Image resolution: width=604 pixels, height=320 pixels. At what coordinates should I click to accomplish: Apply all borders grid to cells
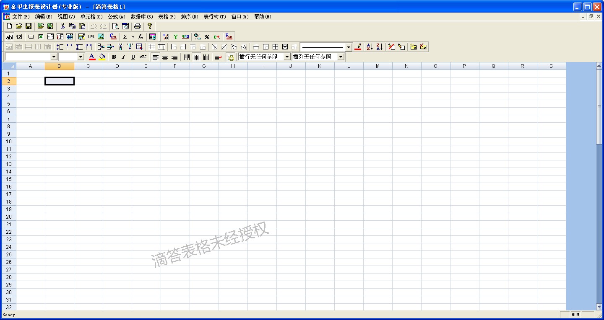pyautogui.click(x=275, y=47)
